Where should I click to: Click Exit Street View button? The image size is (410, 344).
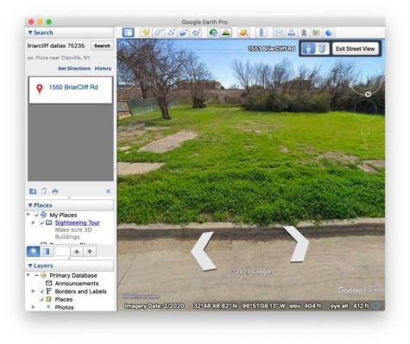(x=355, y=48)
